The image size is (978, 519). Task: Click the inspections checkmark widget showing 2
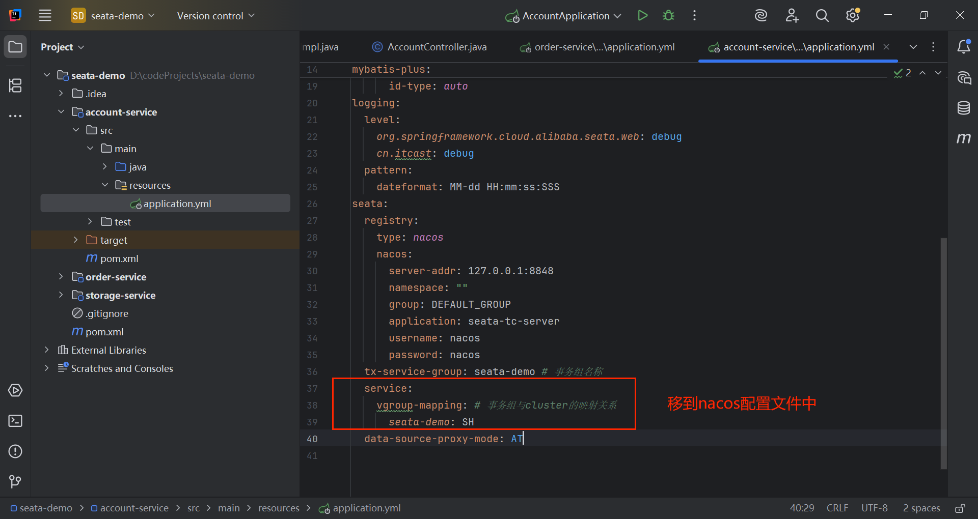point(903,73)
